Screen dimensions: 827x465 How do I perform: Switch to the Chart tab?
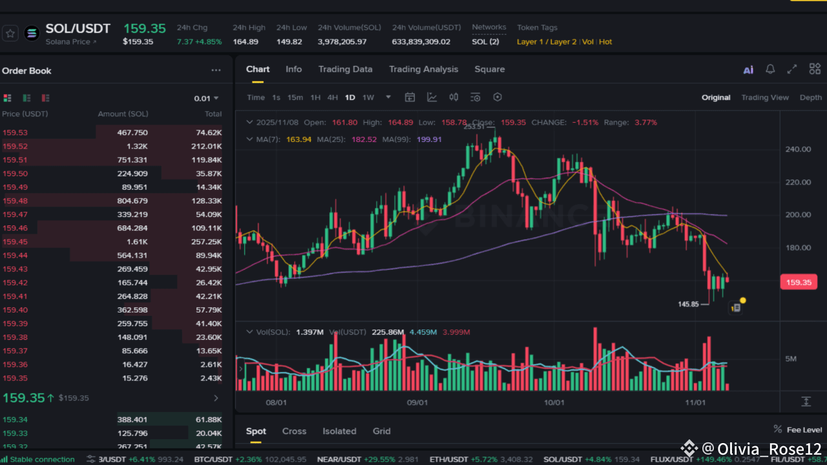pyautogui.click(x=258, y=69)
